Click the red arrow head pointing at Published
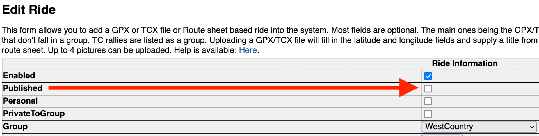 (408, 88)
